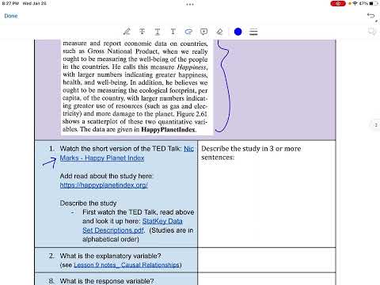Tap the 47% battery percentage text
The height and width of the screenshot is (285, 380).
pos(363,3)
